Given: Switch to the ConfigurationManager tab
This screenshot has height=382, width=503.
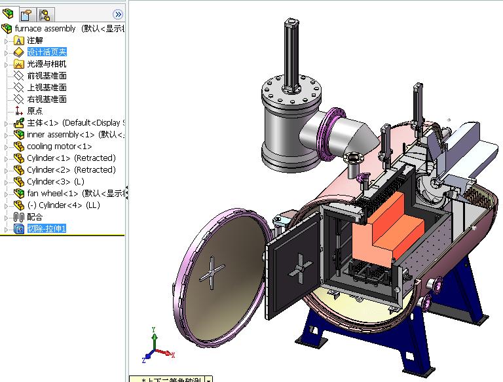Looking at the screenshot, I should pos(45,15).
